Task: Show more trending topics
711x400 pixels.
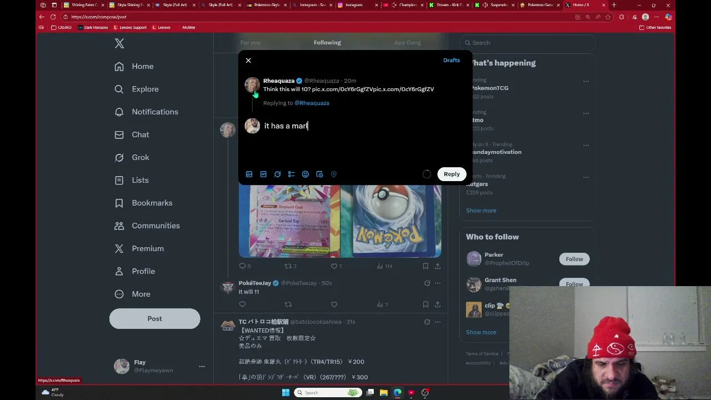Action: [x=481, y=211]
